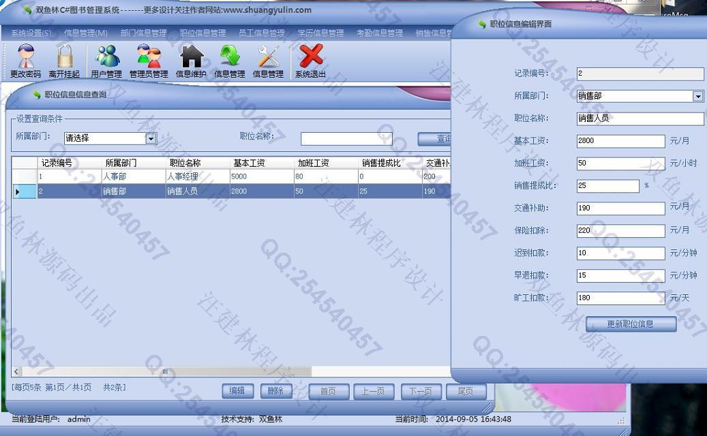
Task: Sort by 所属部门 column header
Action: pos(134,163)
